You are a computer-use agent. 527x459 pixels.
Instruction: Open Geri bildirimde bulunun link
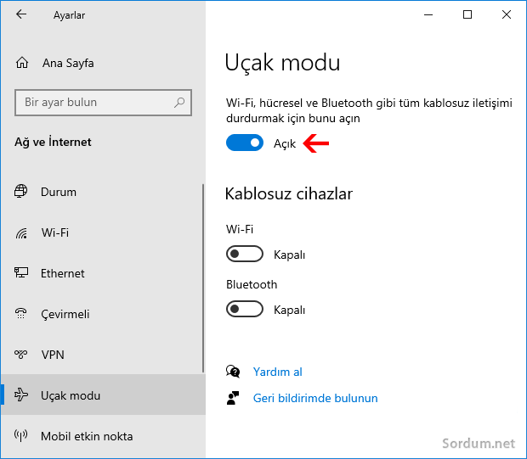315,398
